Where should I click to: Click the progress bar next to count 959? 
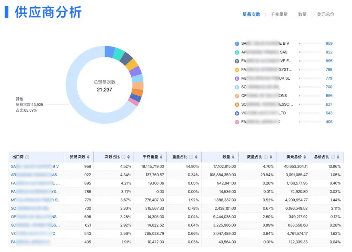click(x=310, y=43)
